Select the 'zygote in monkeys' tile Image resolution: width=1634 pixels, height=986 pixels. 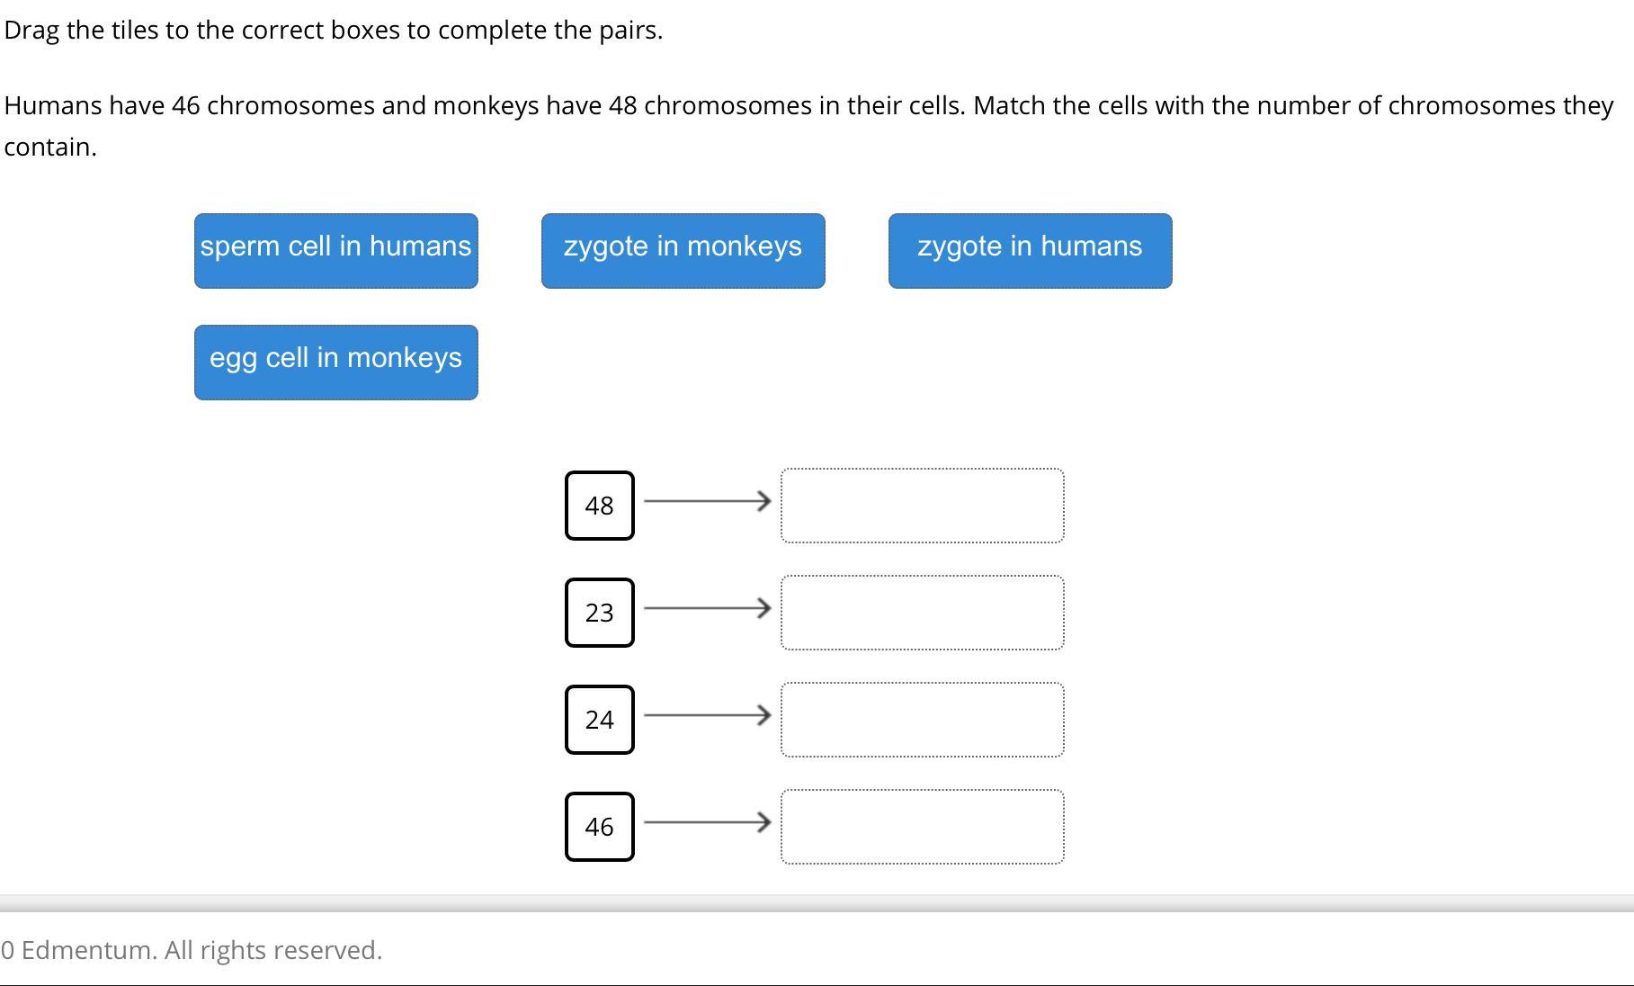(683, 251)
